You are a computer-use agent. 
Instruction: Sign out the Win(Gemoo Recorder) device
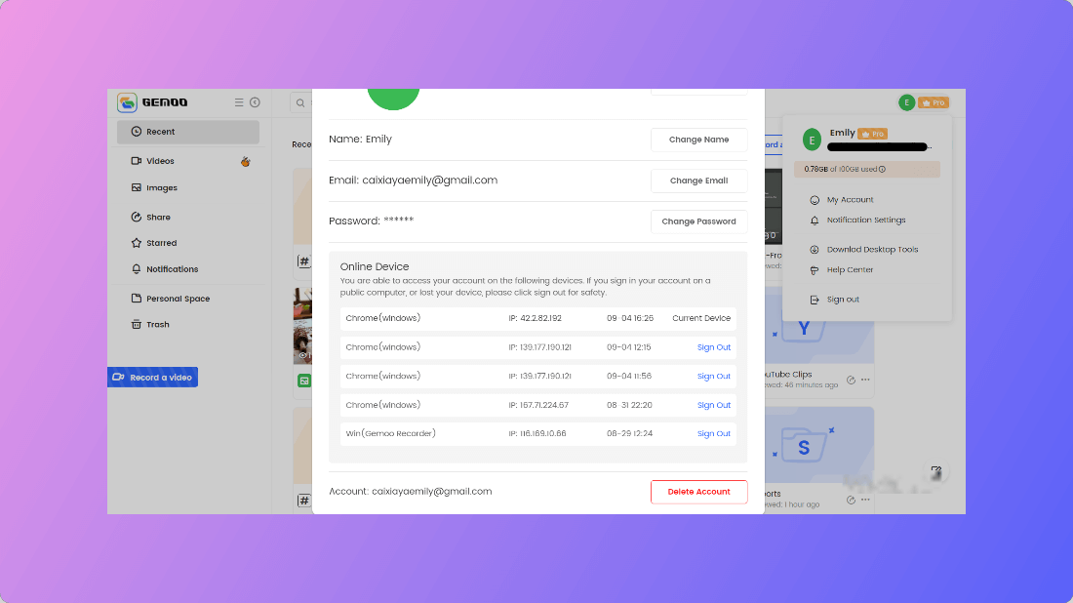(x=713, y=433)
